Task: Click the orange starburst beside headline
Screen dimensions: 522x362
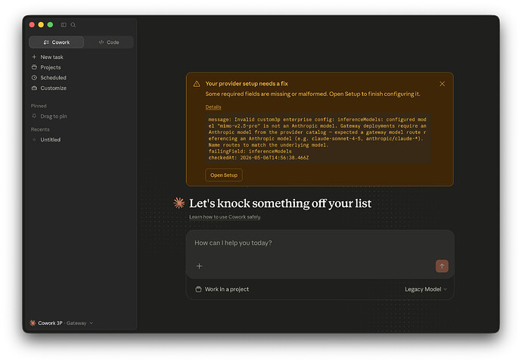Action: coord(179,203)
